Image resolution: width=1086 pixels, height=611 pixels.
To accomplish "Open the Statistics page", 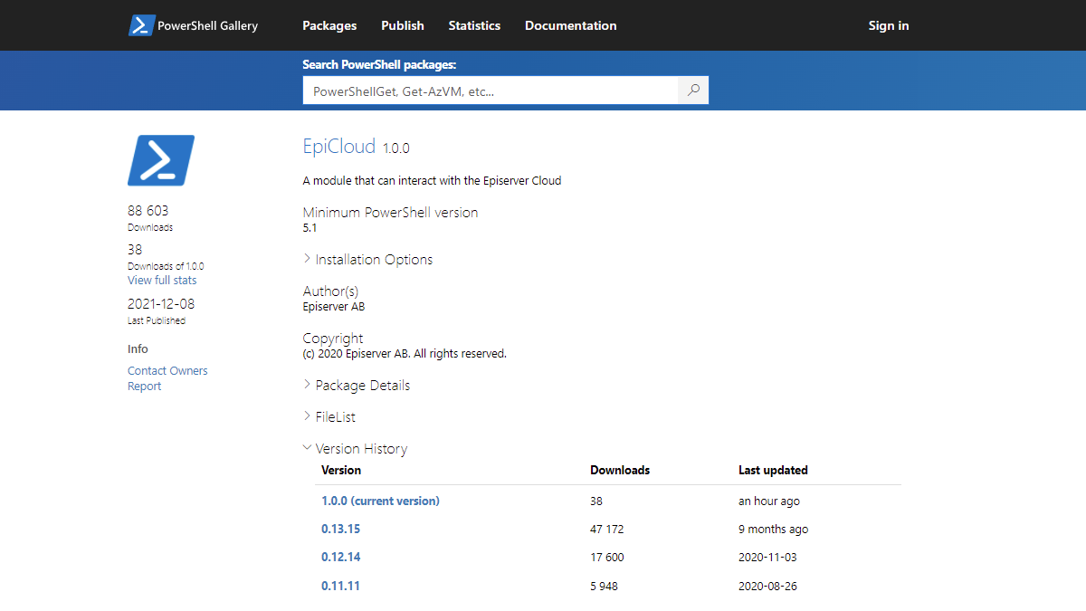I will click(x=474, y=25).
